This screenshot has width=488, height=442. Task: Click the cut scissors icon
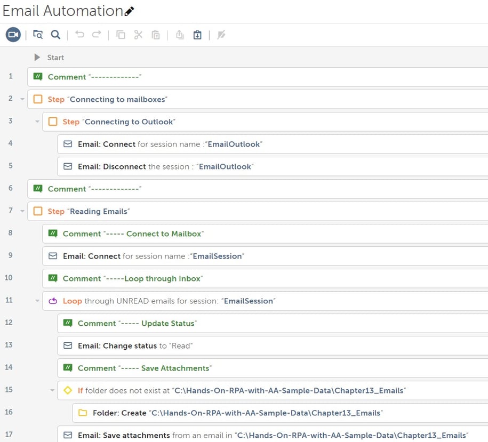[138, 35]
